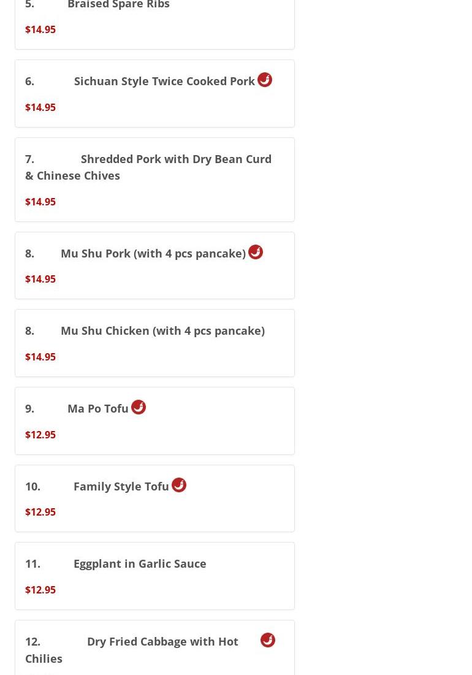Click the chili icon next to Mu Shu Pork

tap(256, 252)
